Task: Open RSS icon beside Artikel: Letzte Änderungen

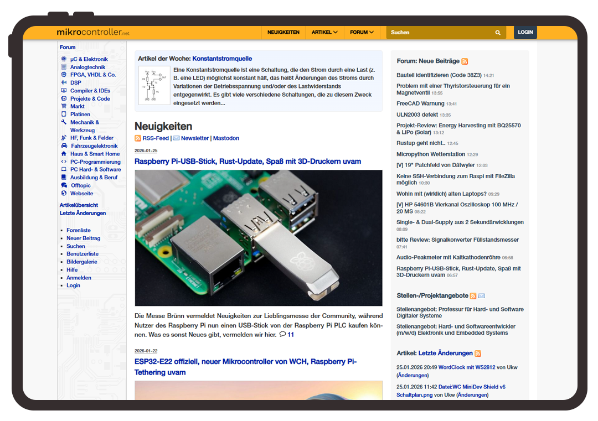Action: (478, 354)
